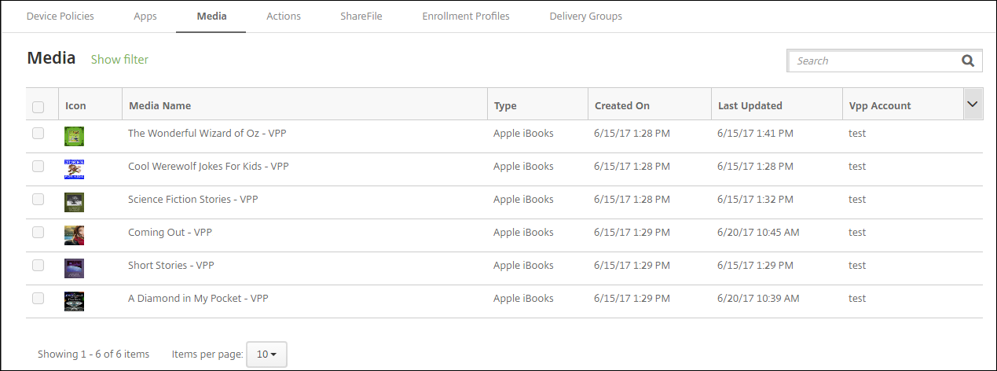Sort by the Media Name column header
997x371 pixels.
coord(160,105)
